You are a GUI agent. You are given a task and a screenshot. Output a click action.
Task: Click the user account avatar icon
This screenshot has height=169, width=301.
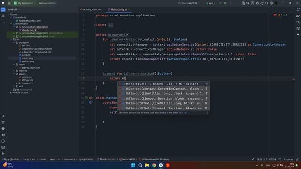click(x=276, y=3)
